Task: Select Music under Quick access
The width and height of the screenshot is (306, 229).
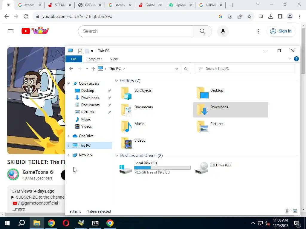Action: pyautogui.click(x=86, y=119)
